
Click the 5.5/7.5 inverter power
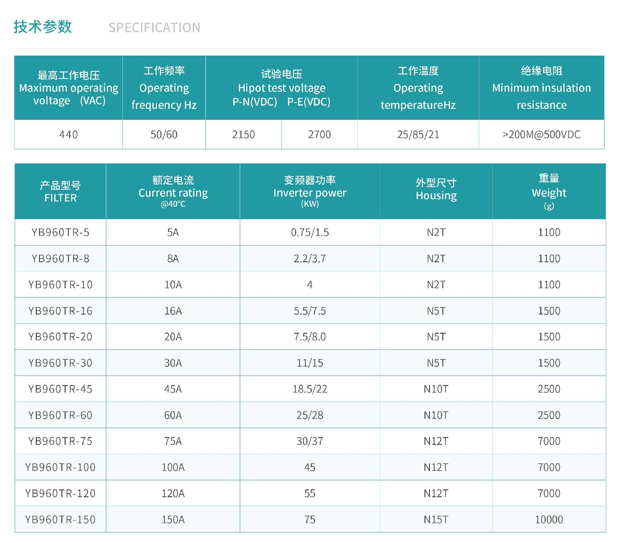[x=310, y=311]
